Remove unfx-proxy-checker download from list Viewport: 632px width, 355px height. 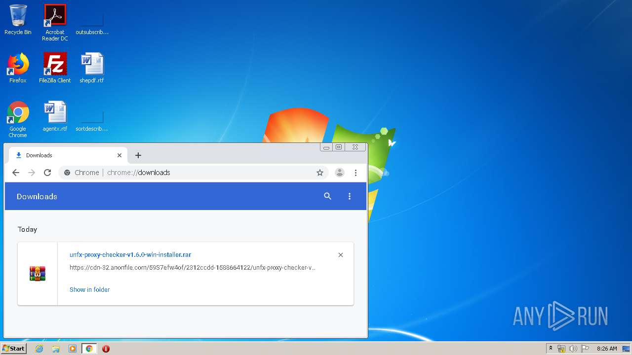(x=341, y=255)
